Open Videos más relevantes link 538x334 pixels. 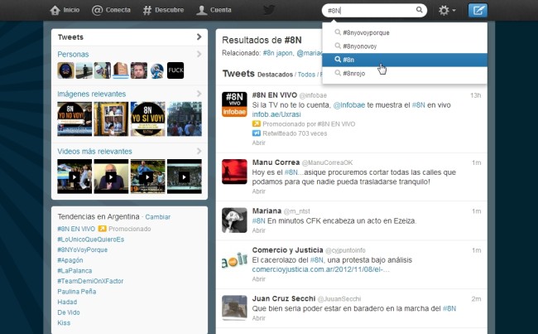pos(94,151)
